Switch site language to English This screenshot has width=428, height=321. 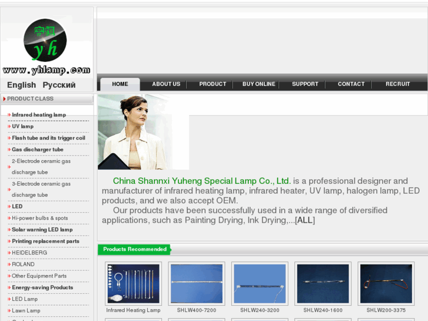pos(21,85)
